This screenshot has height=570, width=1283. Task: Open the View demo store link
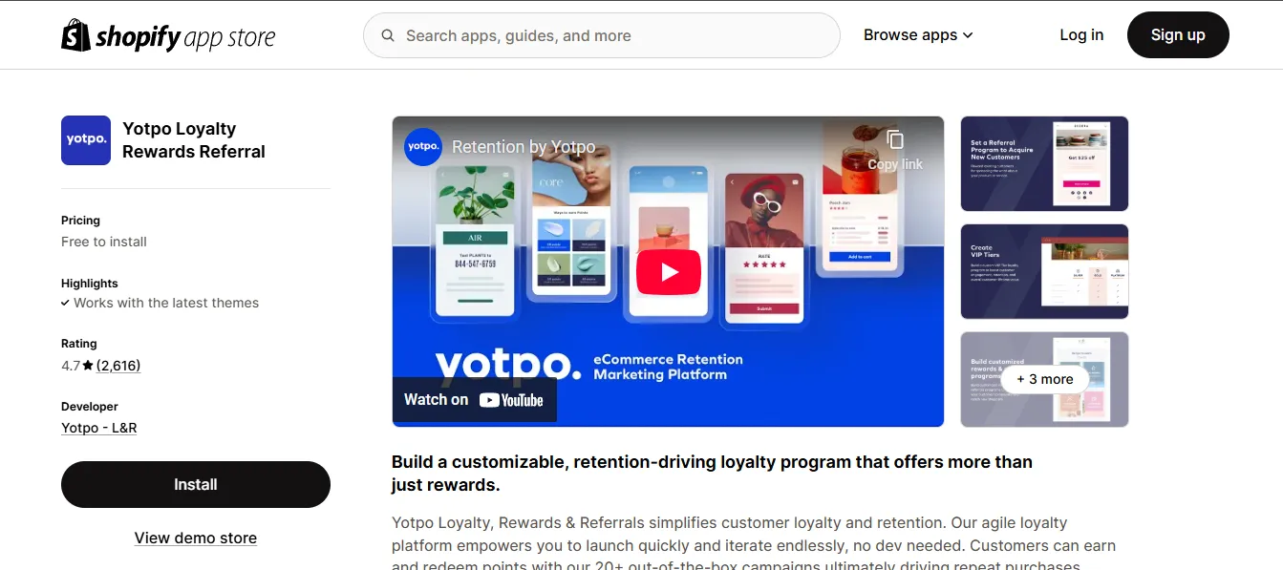196,538
